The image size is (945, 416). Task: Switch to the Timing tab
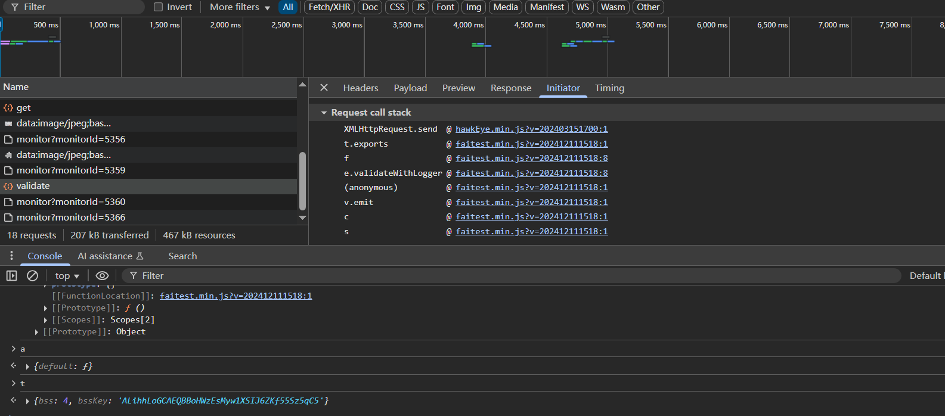coord(609,88)
